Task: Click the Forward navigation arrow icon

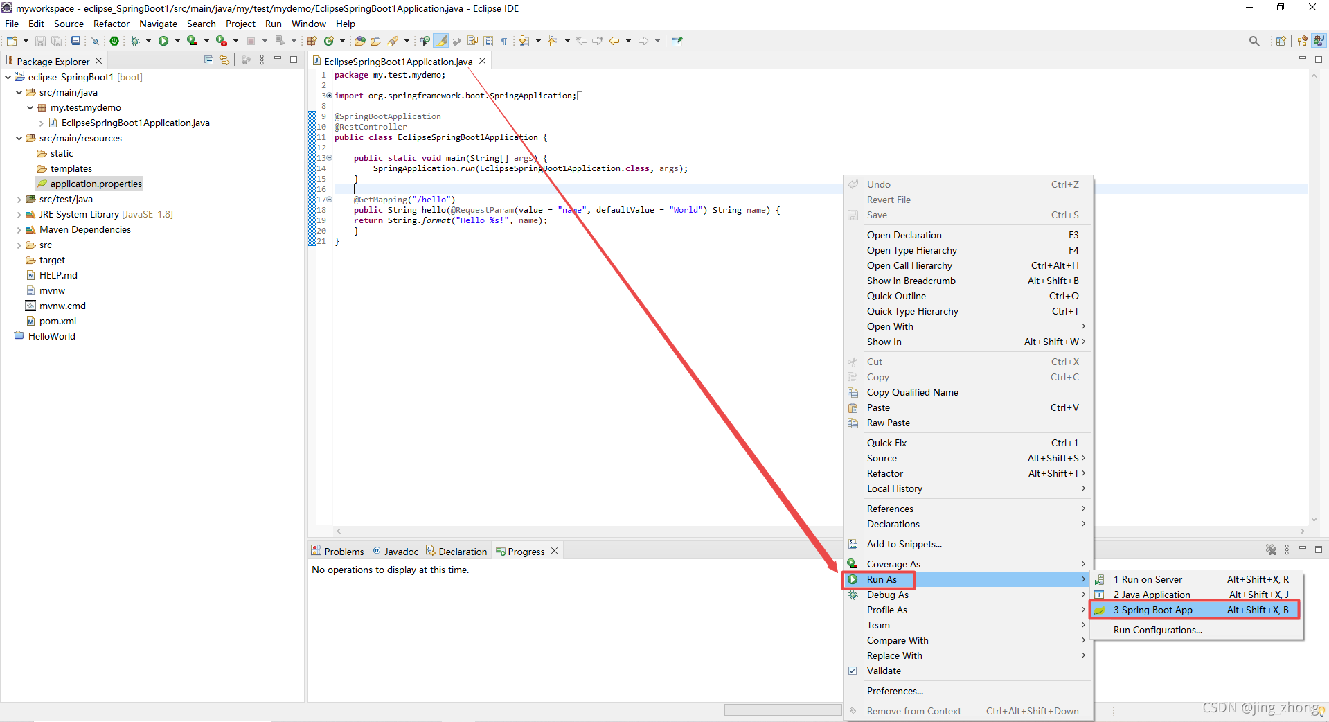Action: point(643,41)
